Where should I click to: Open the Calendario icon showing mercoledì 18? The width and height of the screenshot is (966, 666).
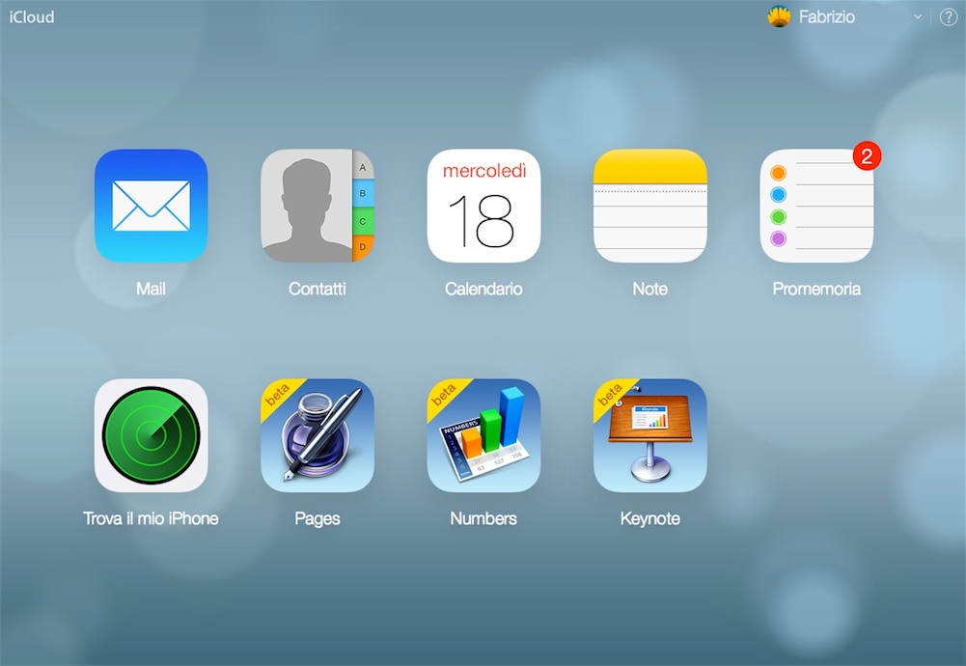pyautogui.click(x=483, y=206)
